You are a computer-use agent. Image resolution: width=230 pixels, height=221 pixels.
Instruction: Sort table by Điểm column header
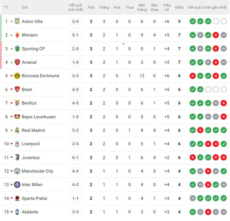click(x=179, y=7)
